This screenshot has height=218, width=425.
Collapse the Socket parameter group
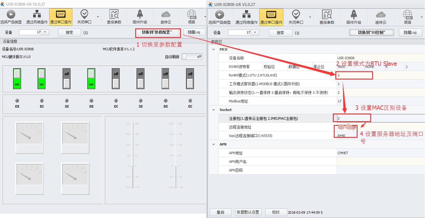tap(213, 110)
